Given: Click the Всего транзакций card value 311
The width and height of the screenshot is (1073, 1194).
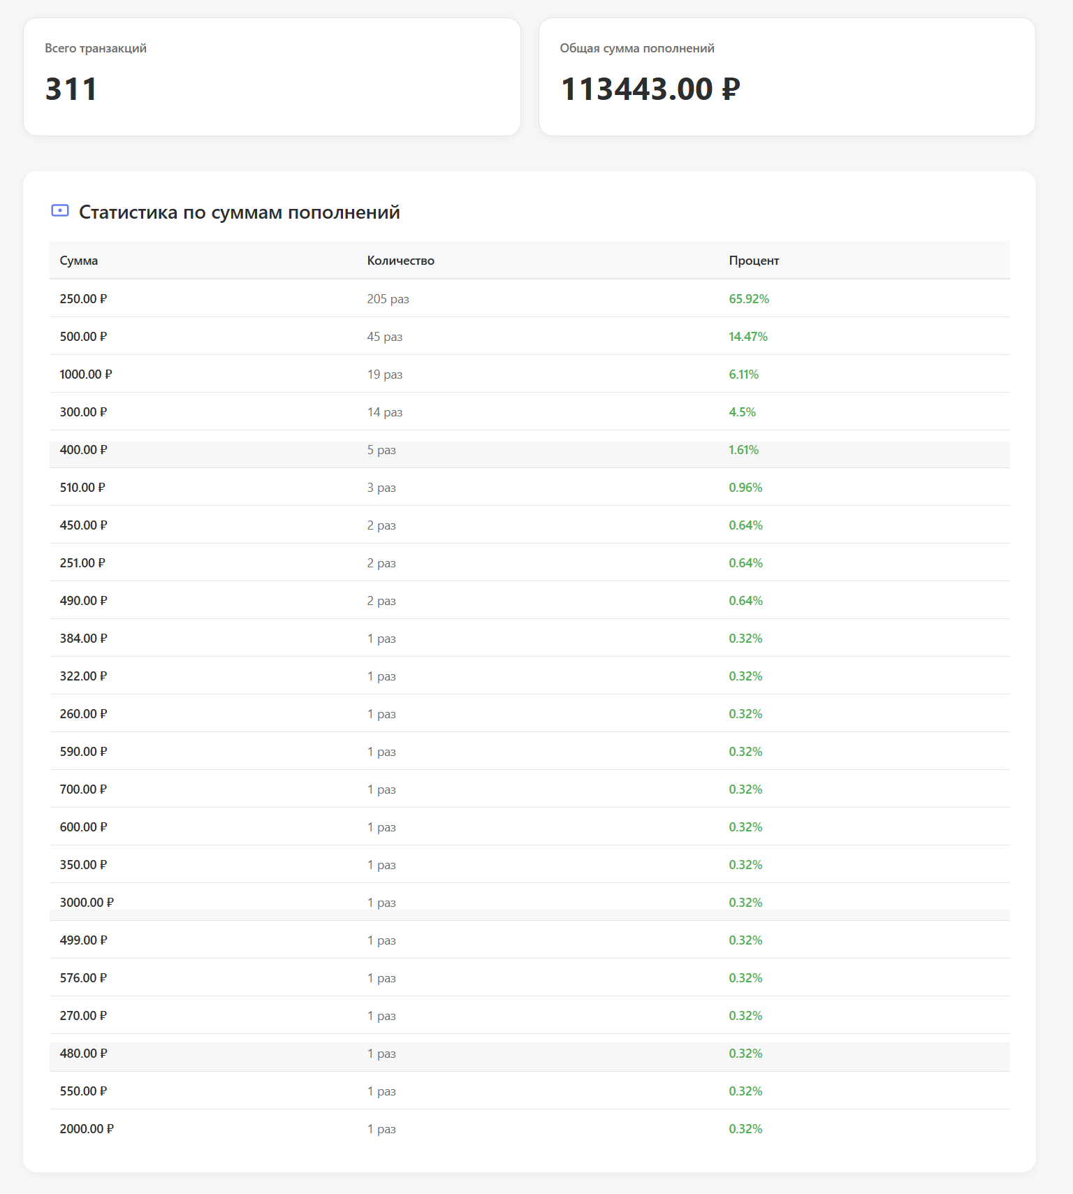Looking at the screenshot, I should coord(71,89).
